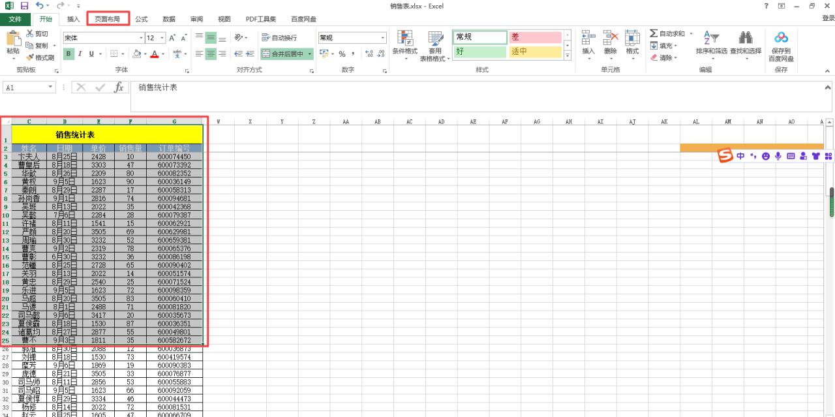Toggle align text right button
This screenshot has width=835, height=417.
222,54
